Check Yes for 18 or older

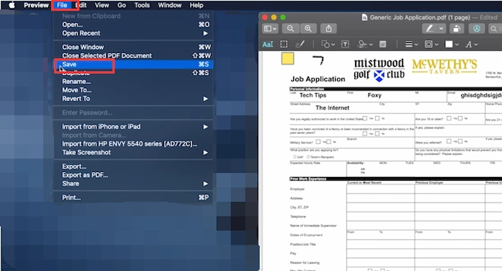[449, 118]
